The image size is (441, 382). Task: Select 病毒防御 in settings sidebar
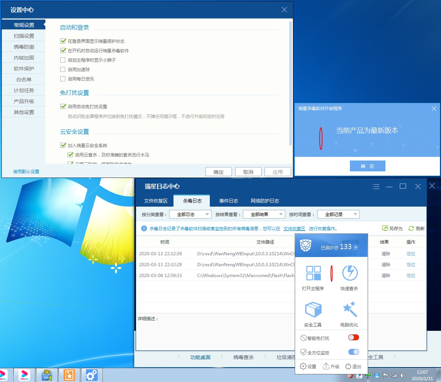click(24, 47)
